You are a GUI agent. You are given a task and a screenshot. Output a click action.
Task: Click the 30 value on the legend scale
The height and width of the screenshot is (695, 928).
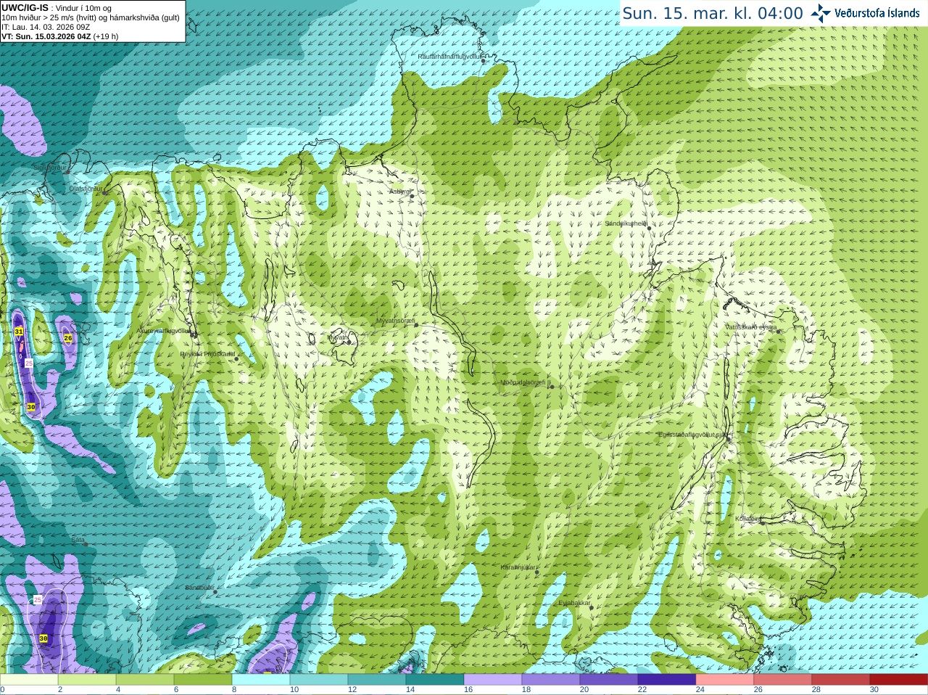874,690
